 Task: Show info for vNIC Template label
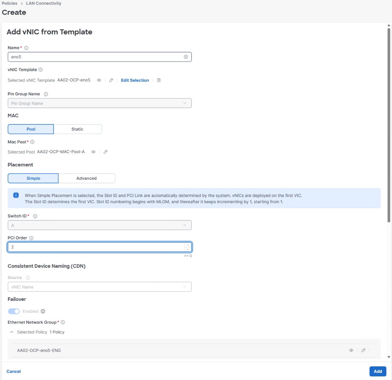tap(41, 69)
